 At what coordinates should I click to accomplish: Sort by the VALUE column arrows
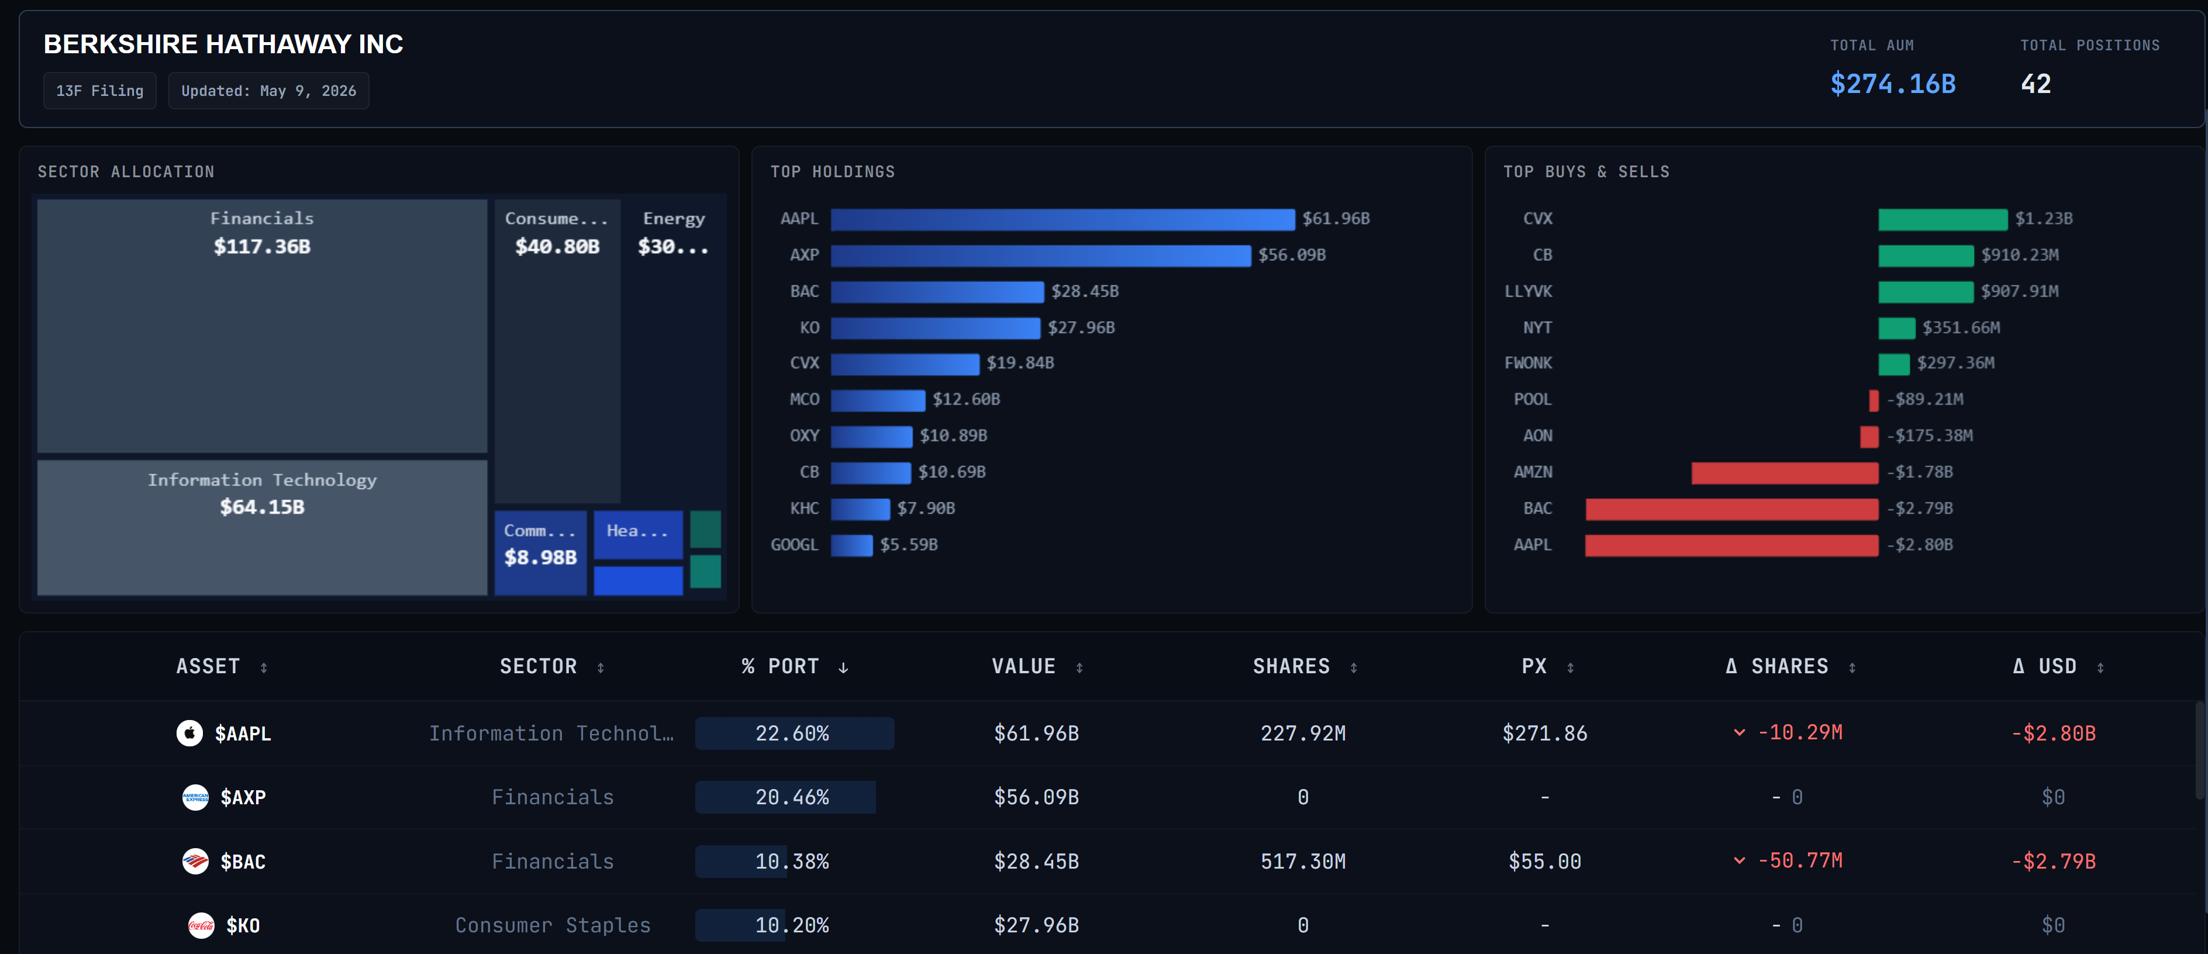coord(1079,668)
